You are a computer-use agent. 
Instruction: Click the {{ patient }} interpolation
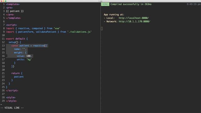[x=15, y=11]
